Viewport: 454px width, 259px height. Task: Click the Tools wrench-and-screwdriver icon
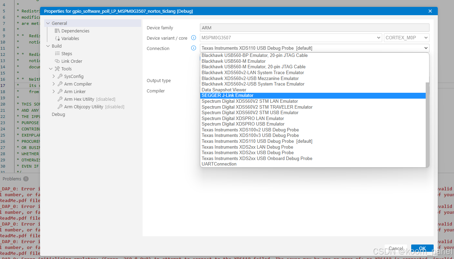point(57,69)
